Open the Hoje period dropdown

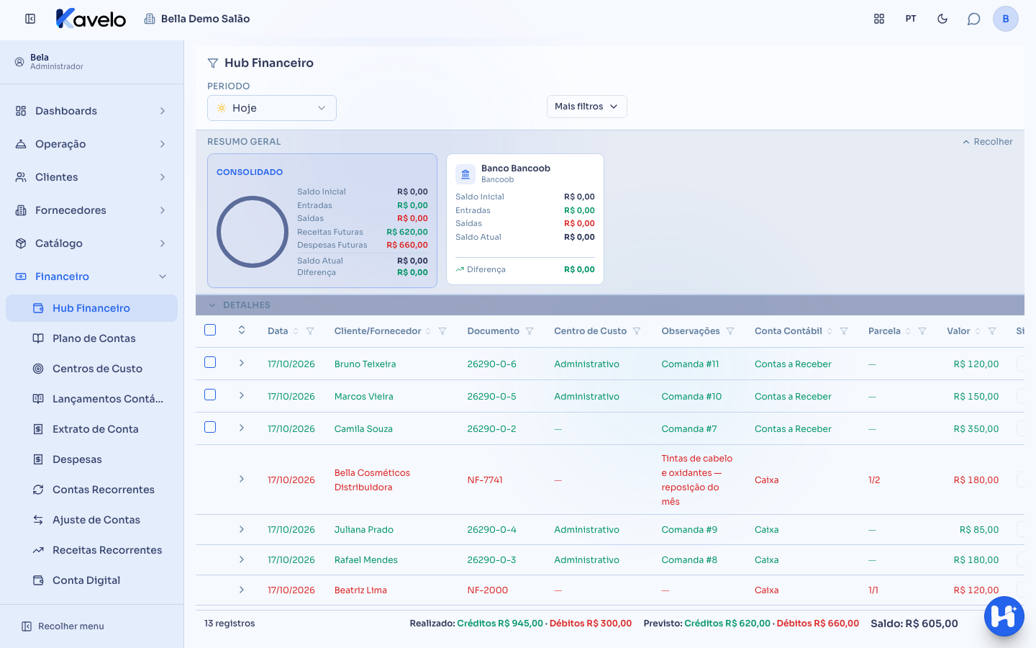(x=272, y=108)
